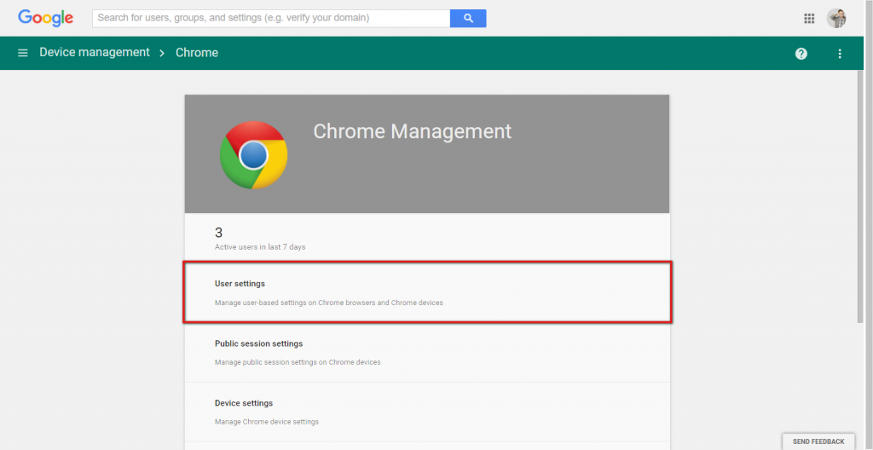
Task: Focus the search users and settings field
Action: coord(271,18)
